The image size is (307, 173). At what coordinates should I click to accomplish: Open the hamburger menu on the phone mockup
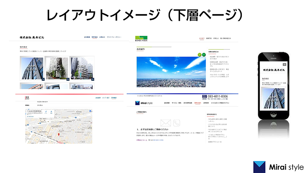click(x=285, y=64)
